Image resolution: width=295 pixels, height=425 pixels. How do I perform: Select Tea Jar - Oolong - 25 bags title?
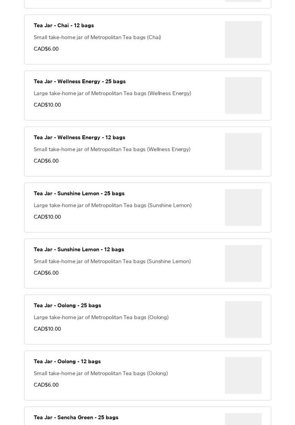(67, 306)
